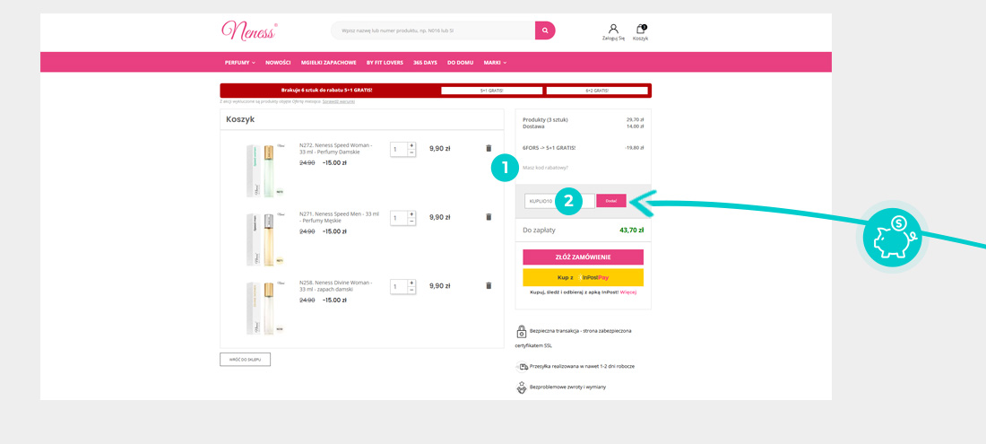Open N258. Neness Divine Woman product name

pyautogui.click(x=336, y=285)
